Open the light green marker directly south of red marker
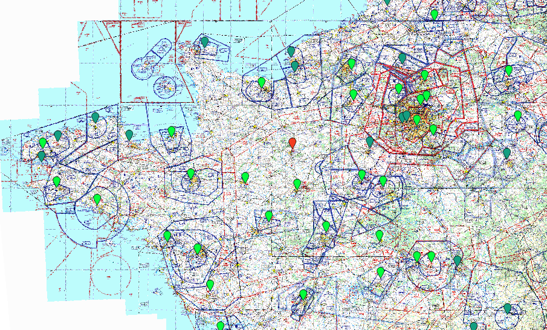The height and width of the screenshot is (330, 547). 297,184
